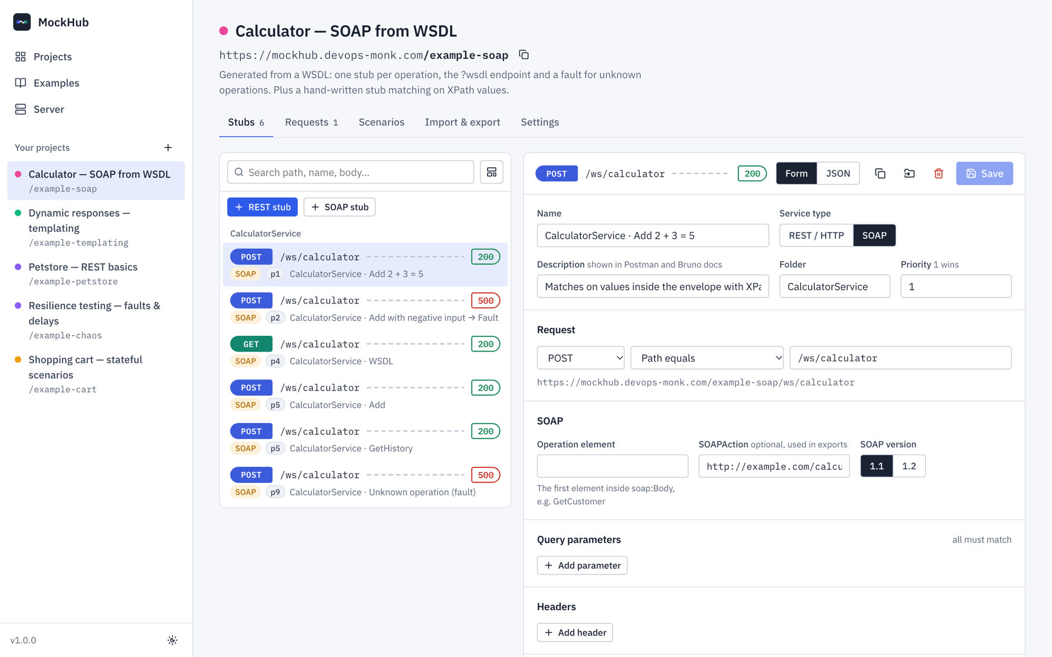The height and width of the screenshot is (657, 1052).
Task: Click the REST stub button
Action: point(262,207)
